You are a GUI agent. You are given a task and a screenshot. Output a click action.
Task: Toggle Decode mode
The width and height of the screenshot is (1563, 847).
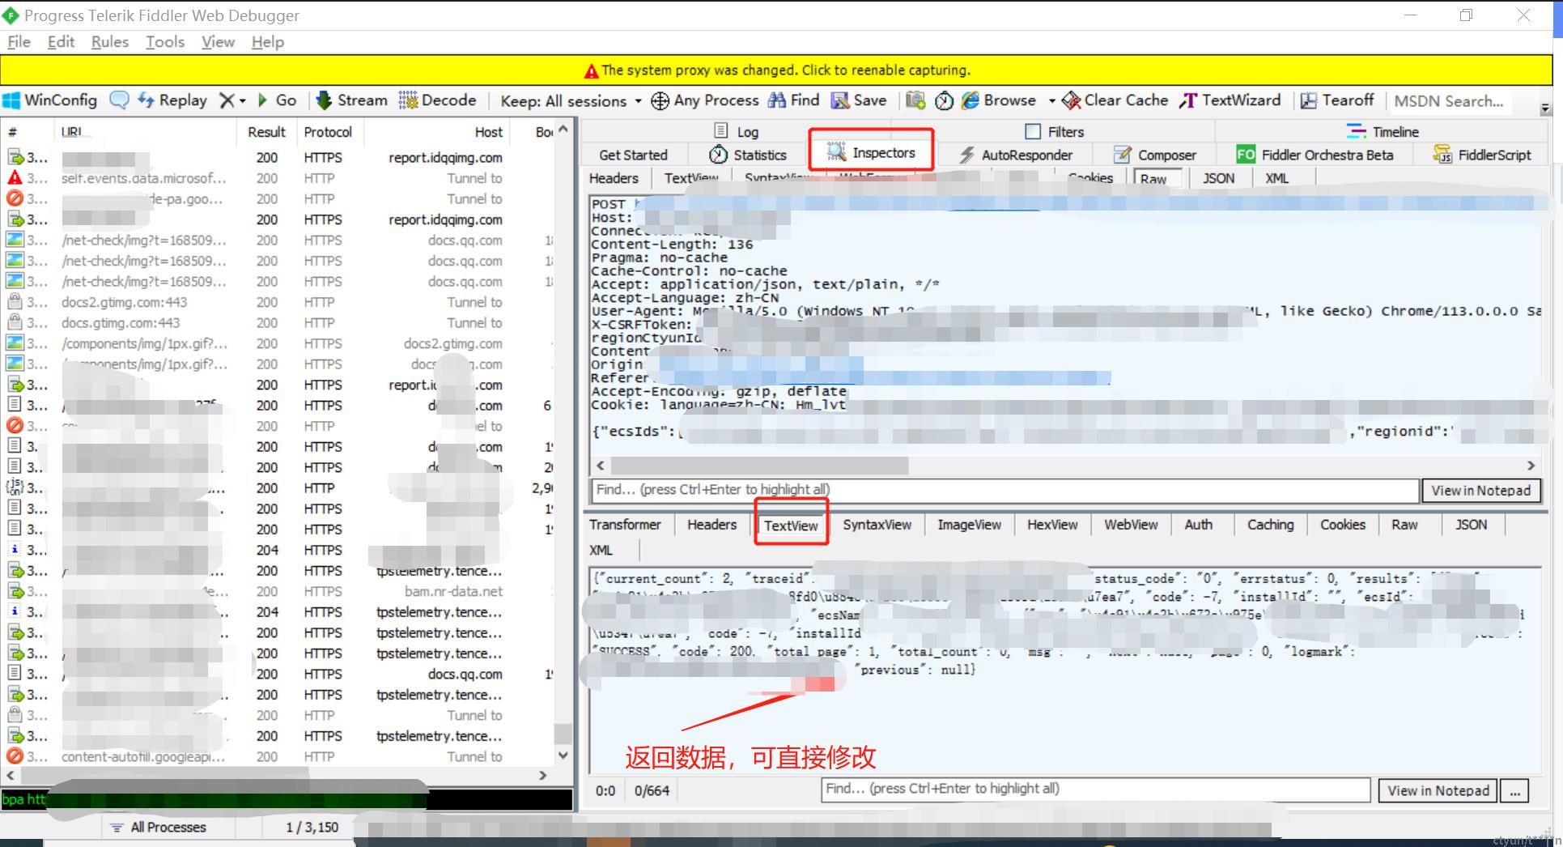[438, 100]
